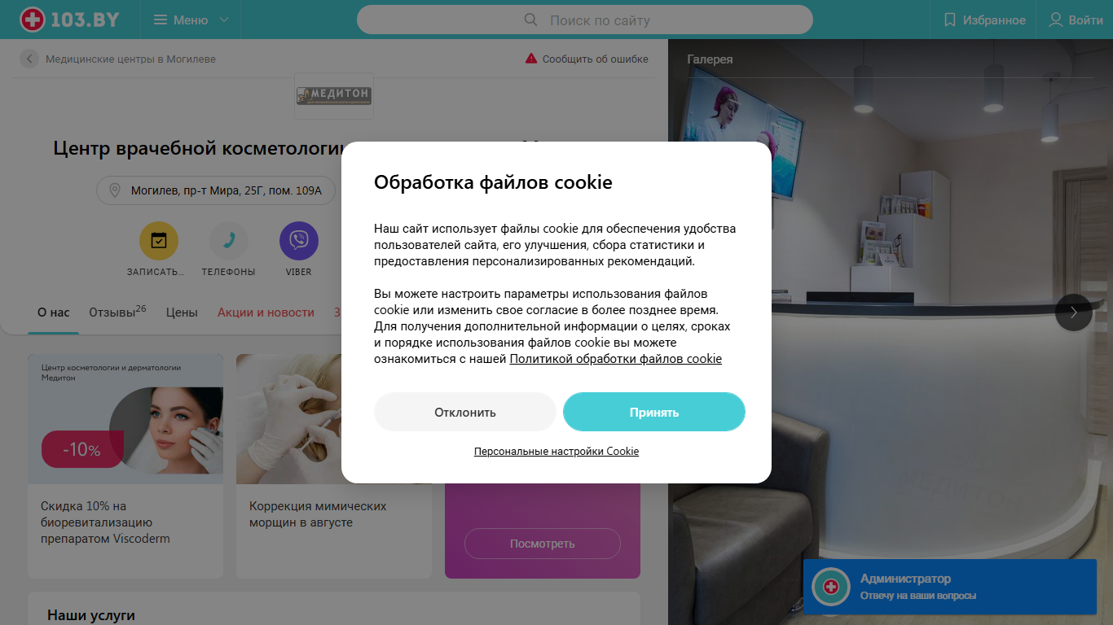Open Политикой обработки файлов cookie link

pyautogui.click(x=616, y=359)
